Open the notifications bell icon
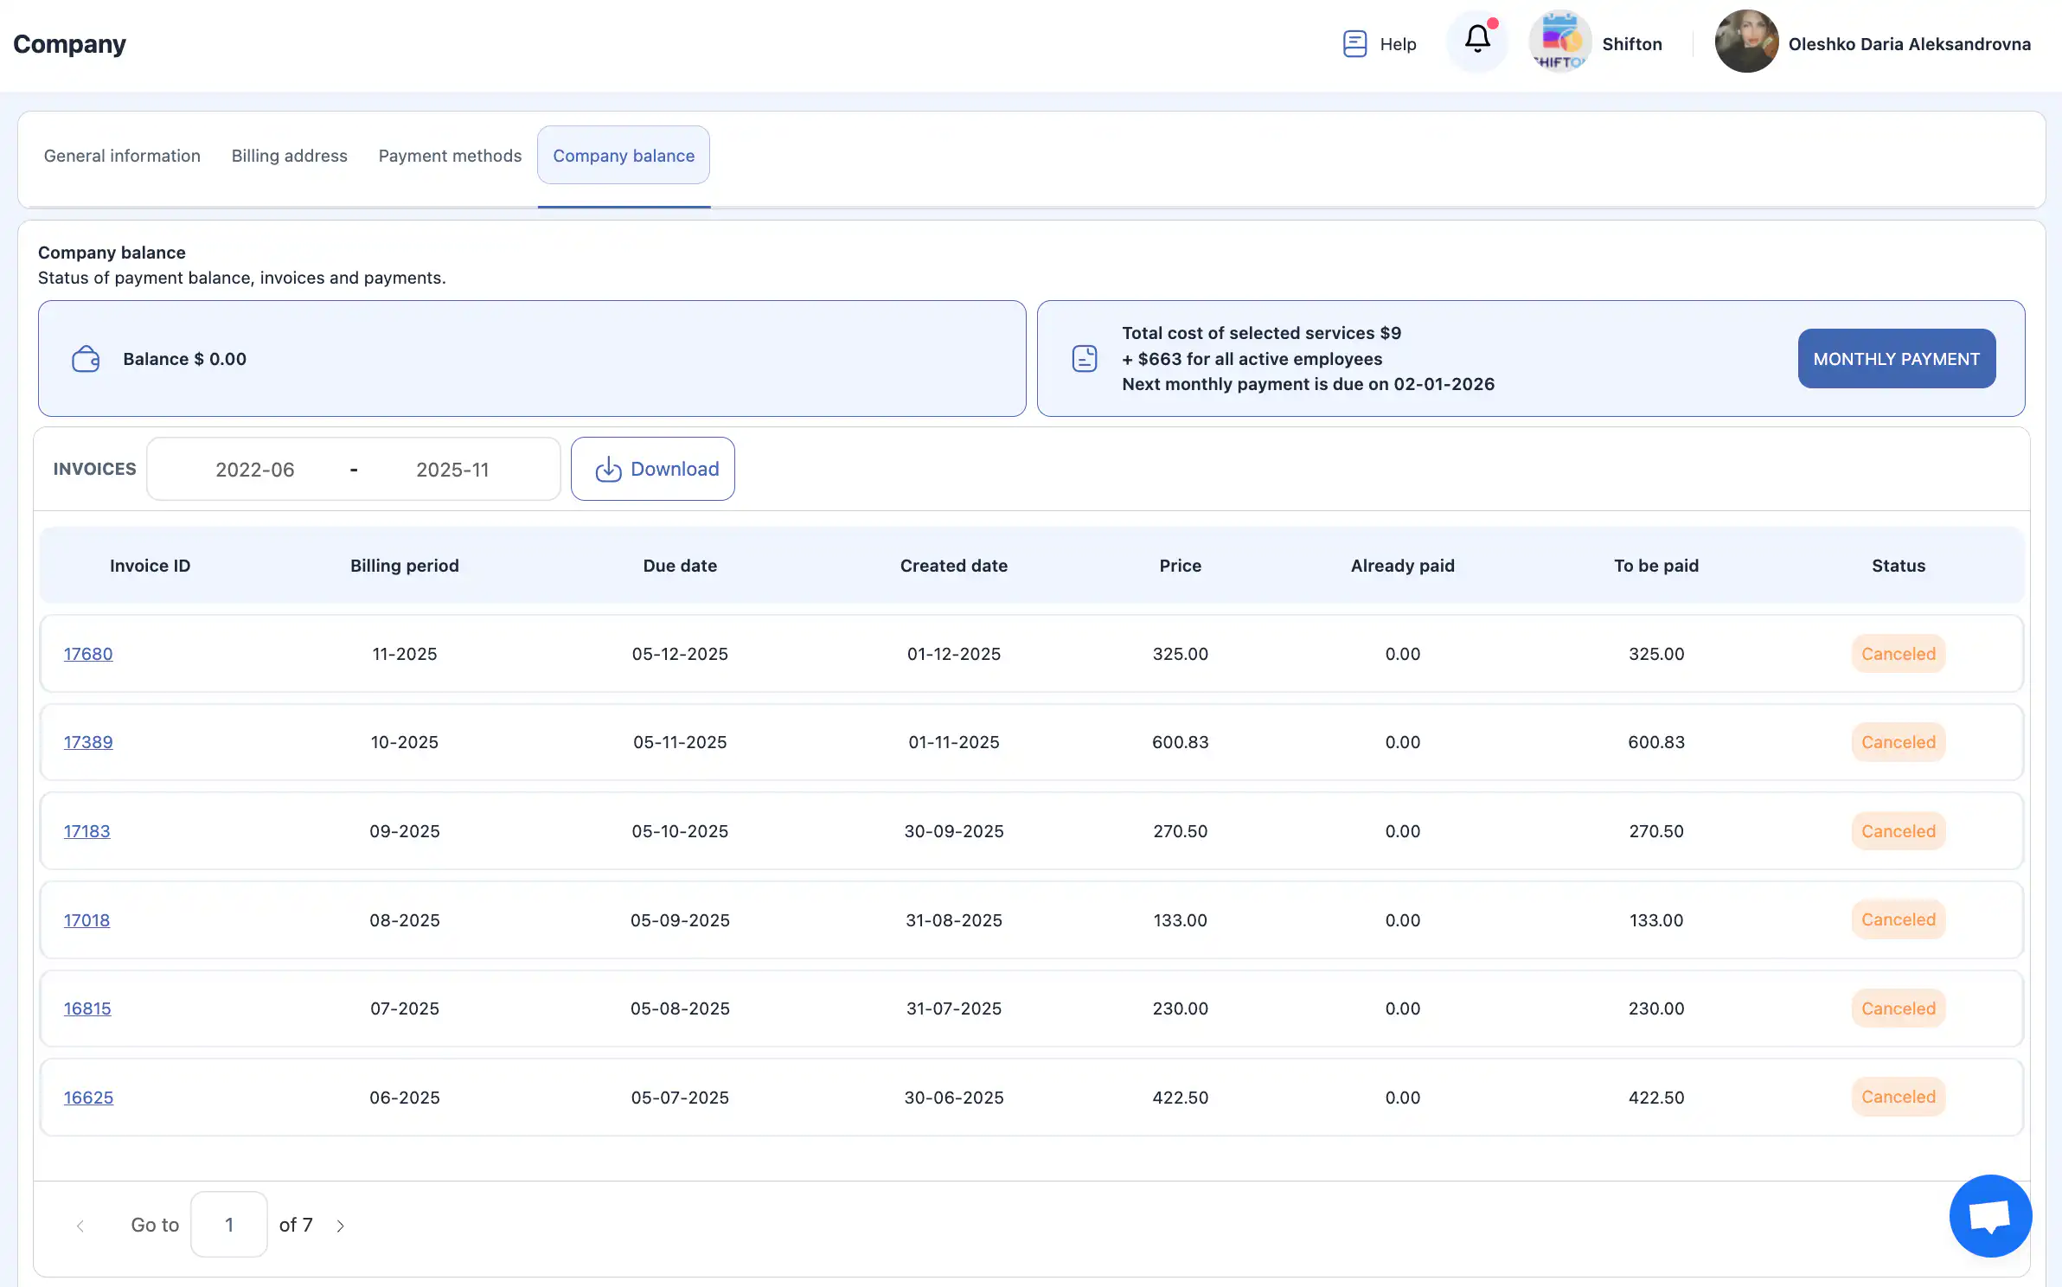This screenshot has width=2062, height=1287. click(x=1476, y=40)
